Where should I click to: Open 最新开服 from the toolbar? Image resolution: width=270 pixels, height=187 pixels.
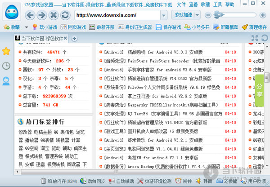(102, 27)
